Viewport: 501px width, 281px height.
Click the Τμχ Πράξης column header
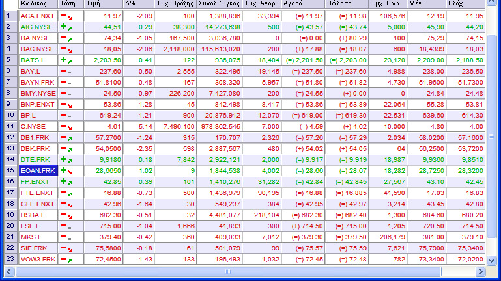(175, 4)
